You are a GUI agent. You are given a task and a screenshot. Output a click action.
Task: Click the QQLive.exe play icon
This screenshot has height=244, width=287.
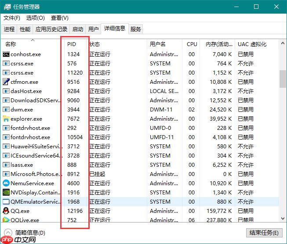pyautogui.click(x=6, y=219)
